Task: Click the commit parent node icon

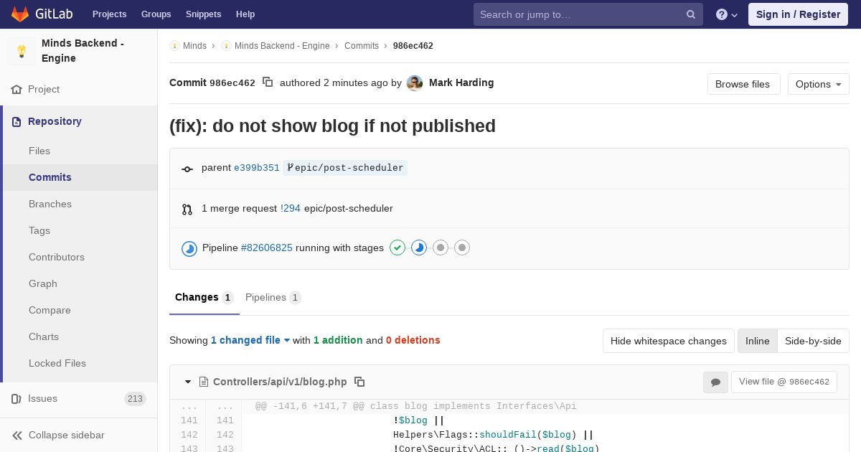Action: click(x=187, y=169)
